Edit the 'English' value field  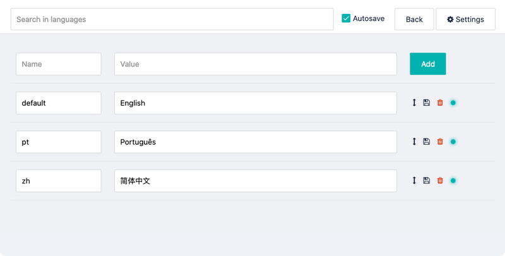[x=256, y=103]
